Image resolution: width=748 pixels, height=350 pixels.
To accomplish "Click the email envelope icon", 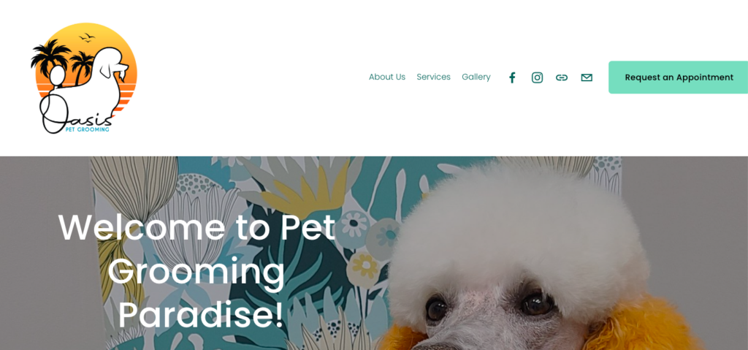I will click(587, 77).
